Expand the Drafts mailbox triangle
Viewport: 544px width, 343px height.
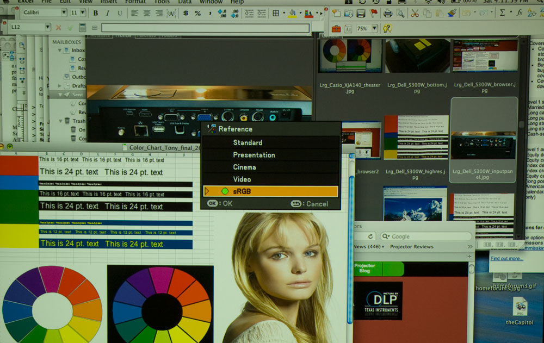pos(60,86)
